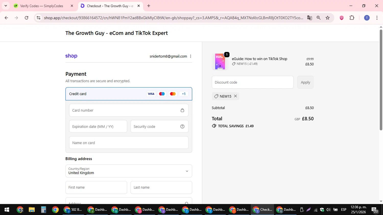The image size is (383, 215).
Task: Click the Visa card logo
Action: pyautogui.click(x=151, y=94)
